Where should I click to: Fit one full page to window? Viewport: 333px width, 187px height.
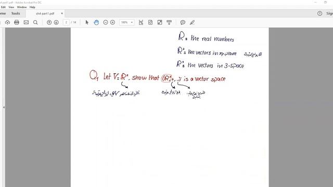point(150,22)
